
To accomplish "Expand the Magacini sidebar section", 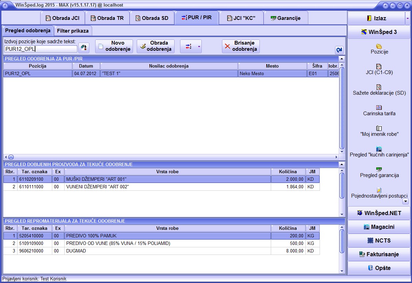I will 379,227.
